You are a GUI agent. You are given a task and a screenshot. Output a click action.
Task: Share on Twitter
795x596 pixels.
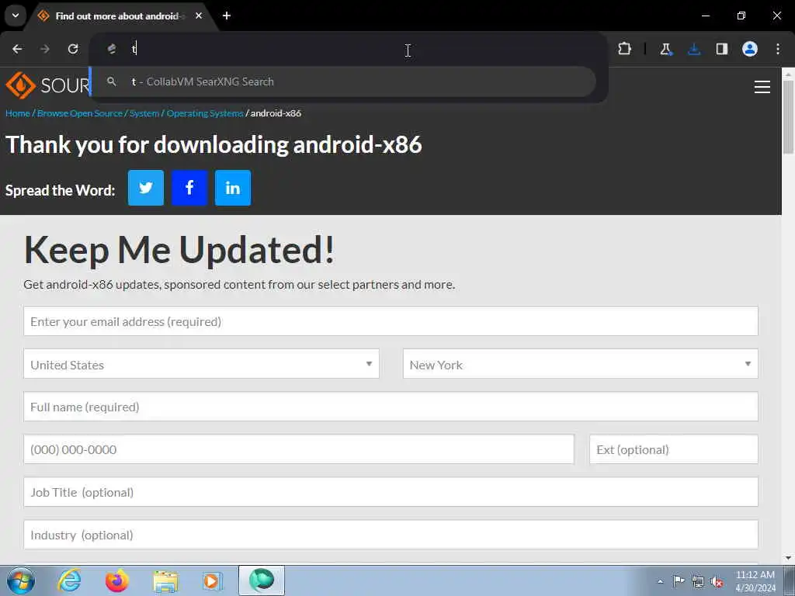pos(146,188)
